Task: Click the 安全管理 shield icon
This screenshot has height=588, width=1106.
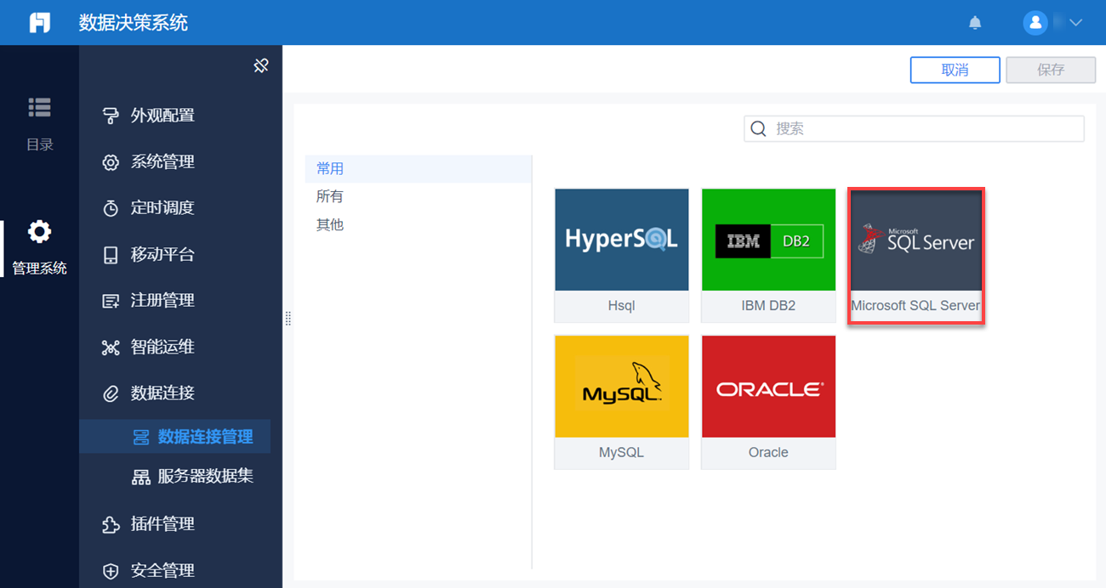Action: tap(111, 571)
